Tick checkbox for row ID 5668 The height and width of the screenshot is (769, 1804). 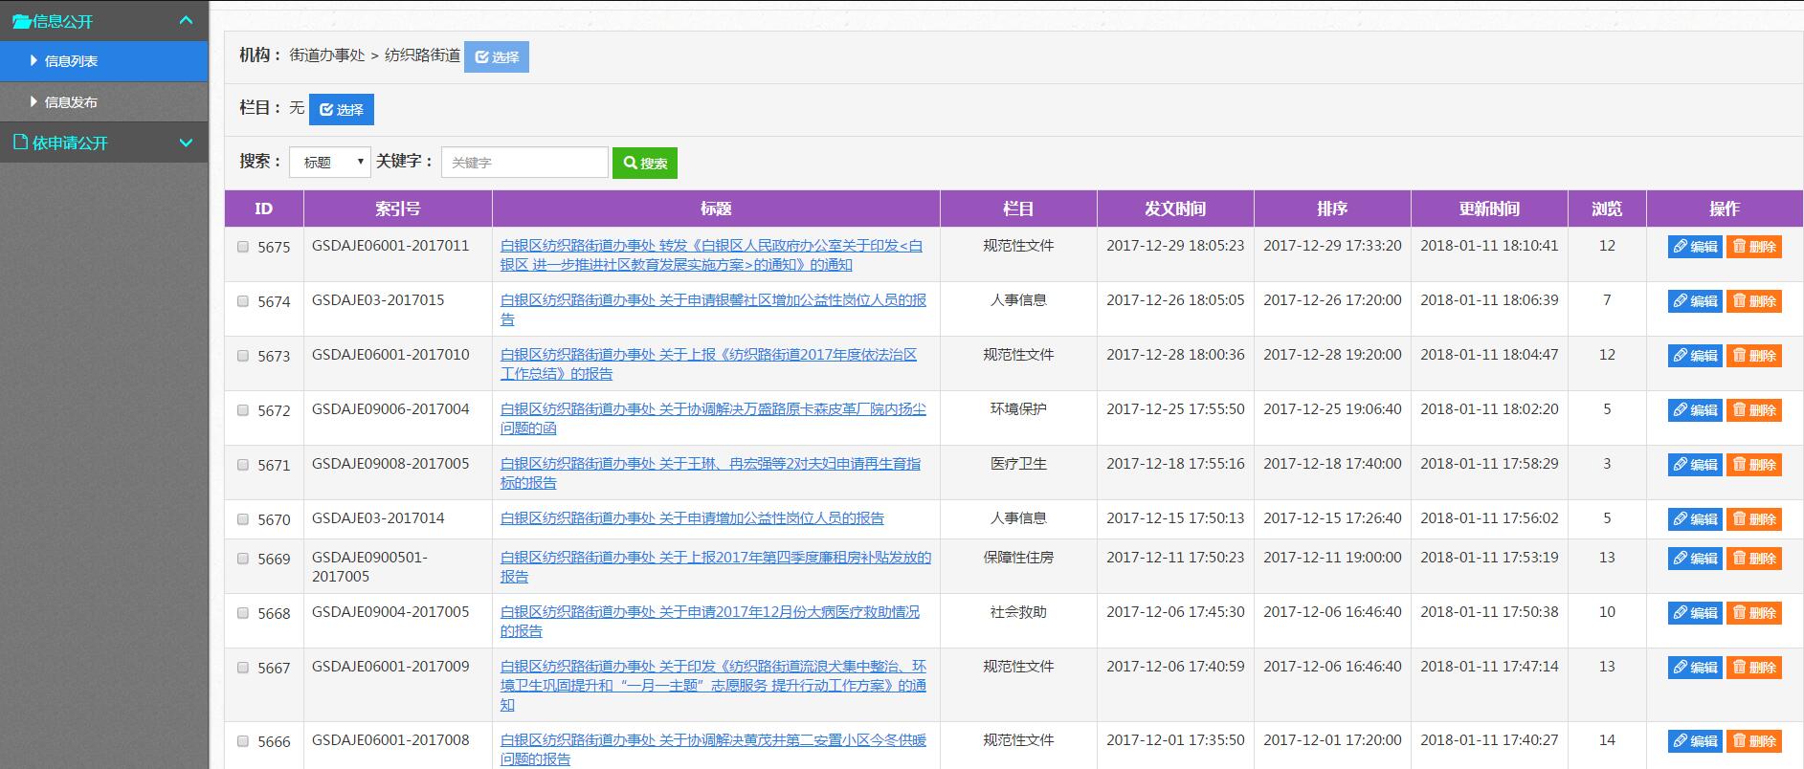point(243,613)
